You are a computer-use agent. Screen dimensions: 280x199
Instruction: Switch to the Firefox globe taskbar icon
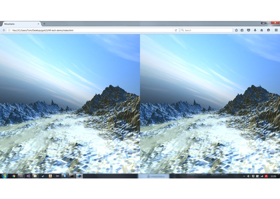[x=79, y=176]
